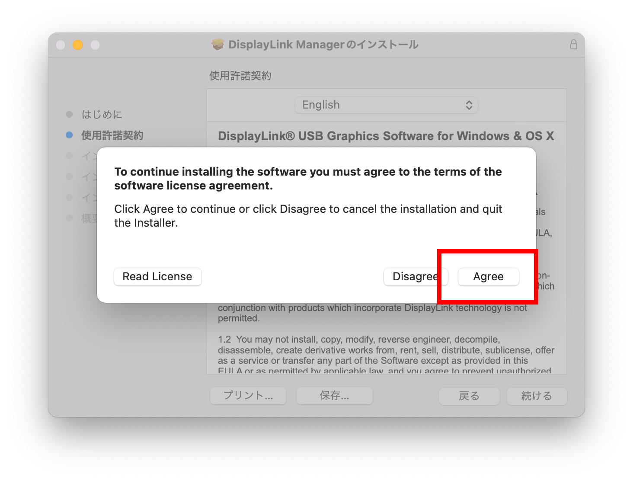Click the DisplayLink USB Graphics Software heading
633x481 pixels.
point(386,136)
